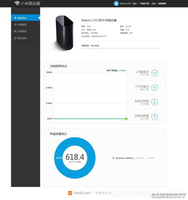The height and width of the screenshot is (200, 188).
Task: Click the ASUSTek COMPUTE device entry
Action: point(134,158)
